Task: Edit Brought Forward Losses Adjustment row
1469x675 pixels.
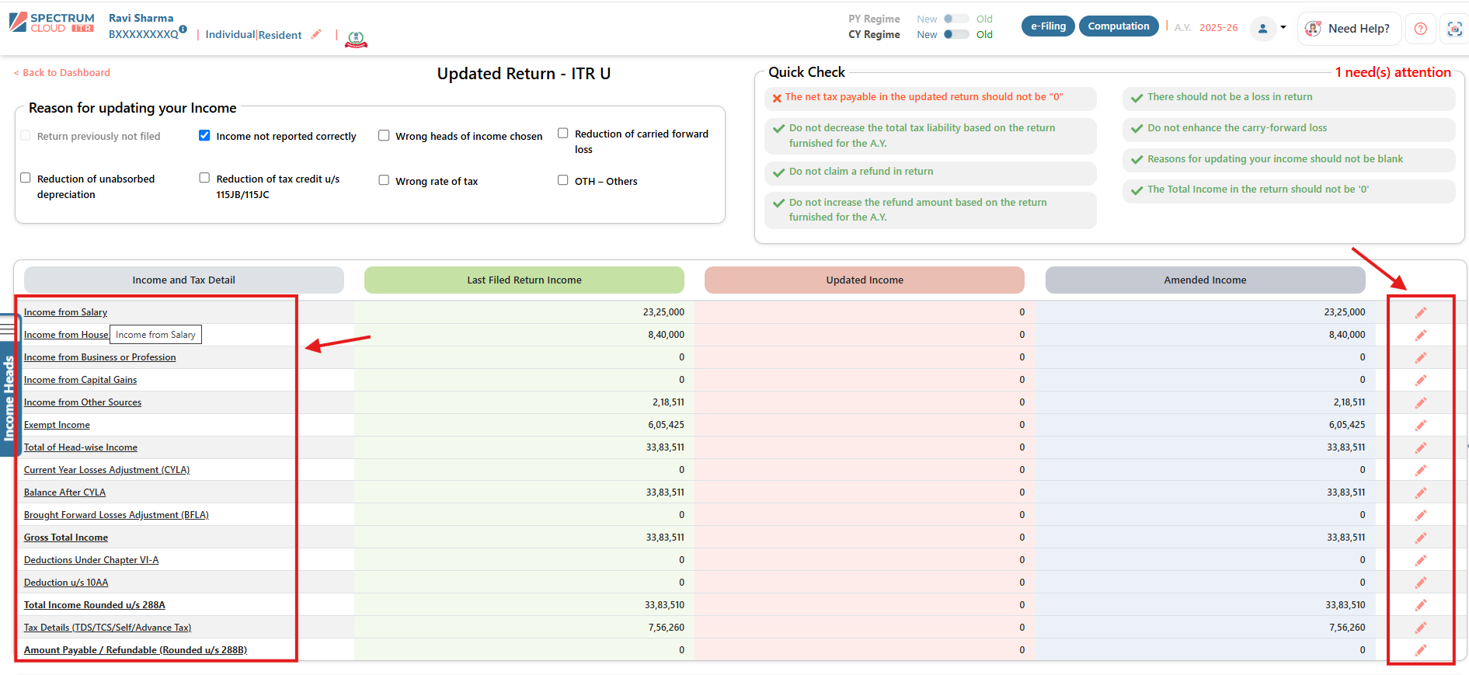Action: tap(1420, 515)
